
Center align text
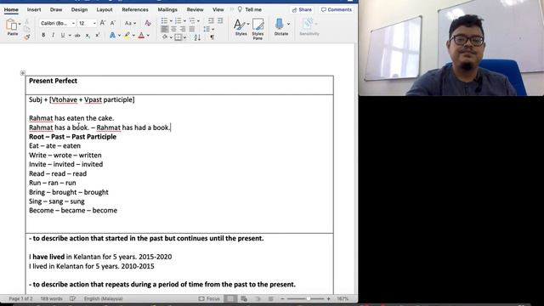point(173,29)
